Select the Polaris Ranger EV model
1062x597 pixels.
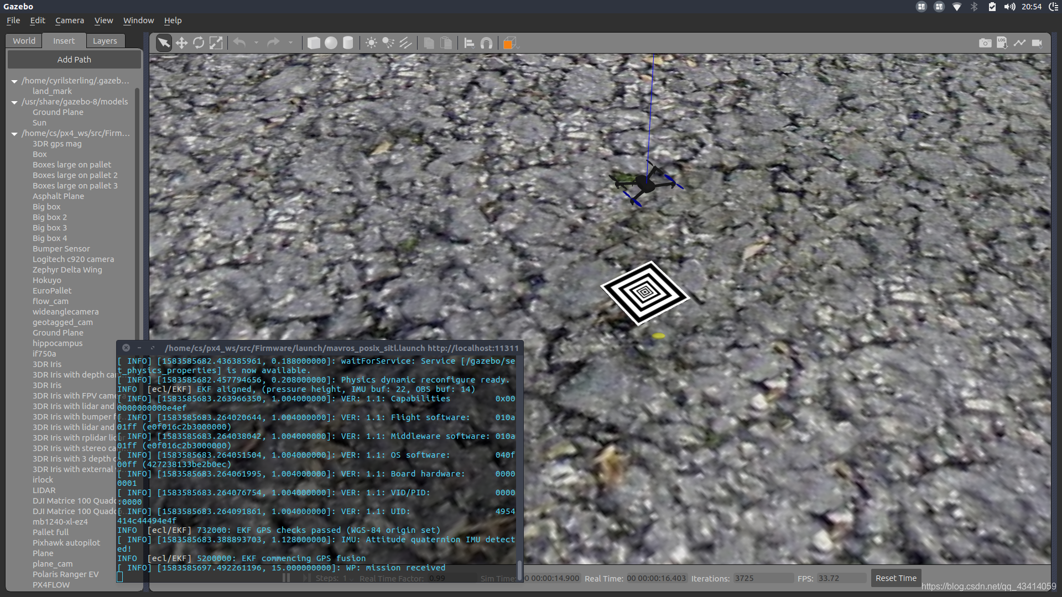pos(65,574)
